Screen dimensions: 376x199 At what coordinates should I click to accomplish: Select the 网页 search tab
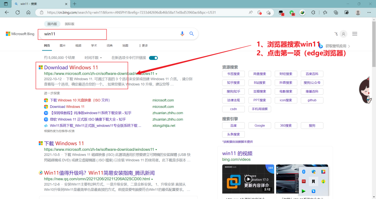pos(47,45)
